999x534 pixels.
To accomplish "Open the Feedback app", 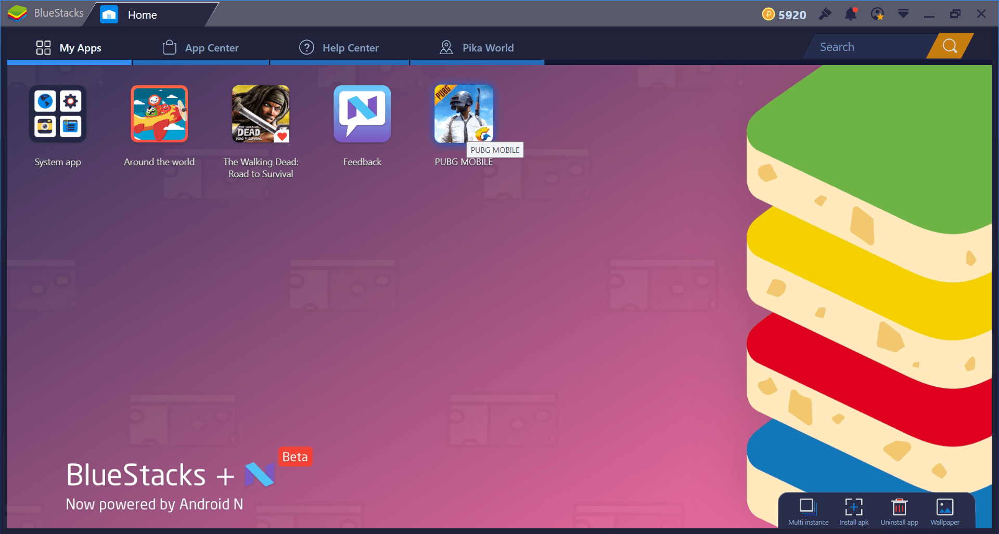I will coord(362,114).
